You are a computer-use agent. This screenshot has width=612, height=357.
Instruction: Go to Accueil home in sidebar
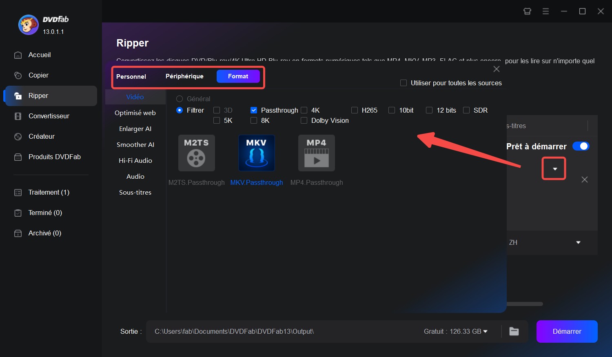pos(40,55)
